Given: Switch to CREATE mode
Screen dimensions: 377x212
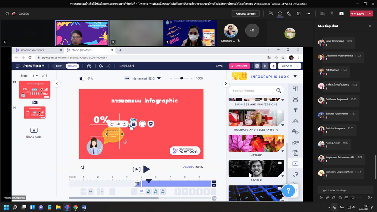Looking at the screenshot, I should coord(72,66).
